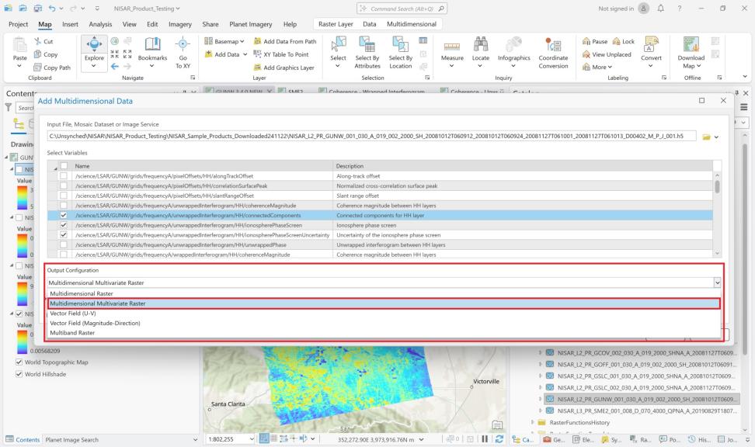Click XY Table To Point
Viewport: 755px width, 447px height.
coord(281,54)
